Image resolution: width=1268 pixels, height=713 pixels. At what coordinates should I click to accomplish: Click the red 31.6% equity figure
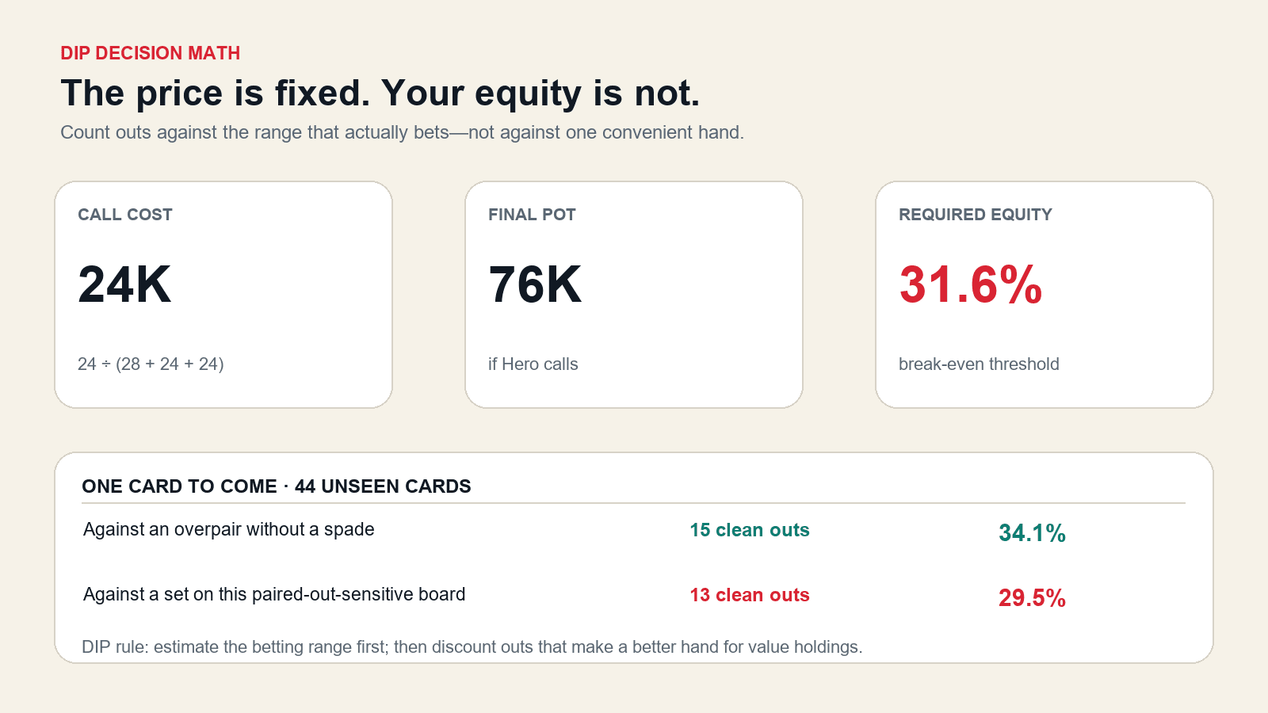971,284
